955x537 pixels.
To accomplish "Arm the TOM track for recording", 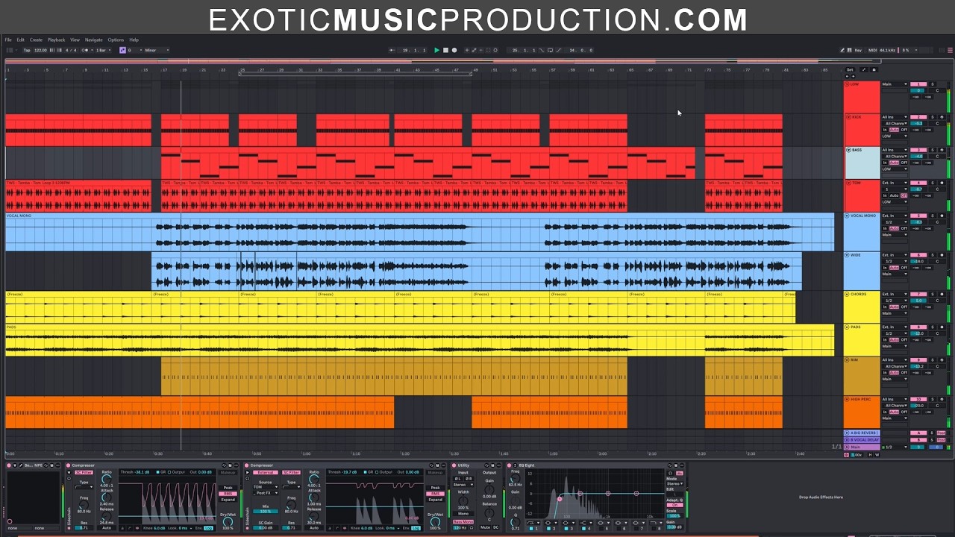I will point(942,183).
